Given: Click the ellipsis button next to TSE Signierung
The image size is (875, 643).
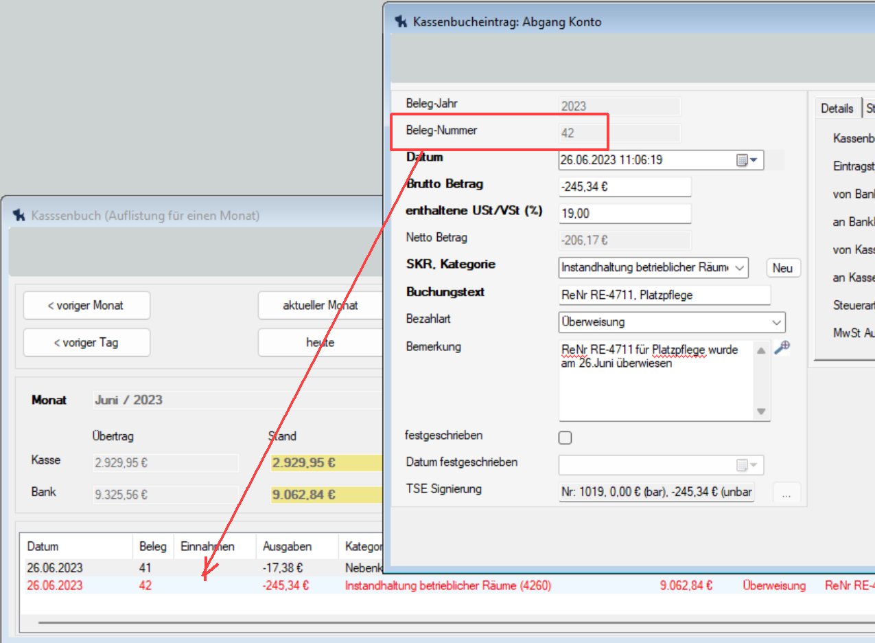Looking at the screenshot, I should 786,493.
